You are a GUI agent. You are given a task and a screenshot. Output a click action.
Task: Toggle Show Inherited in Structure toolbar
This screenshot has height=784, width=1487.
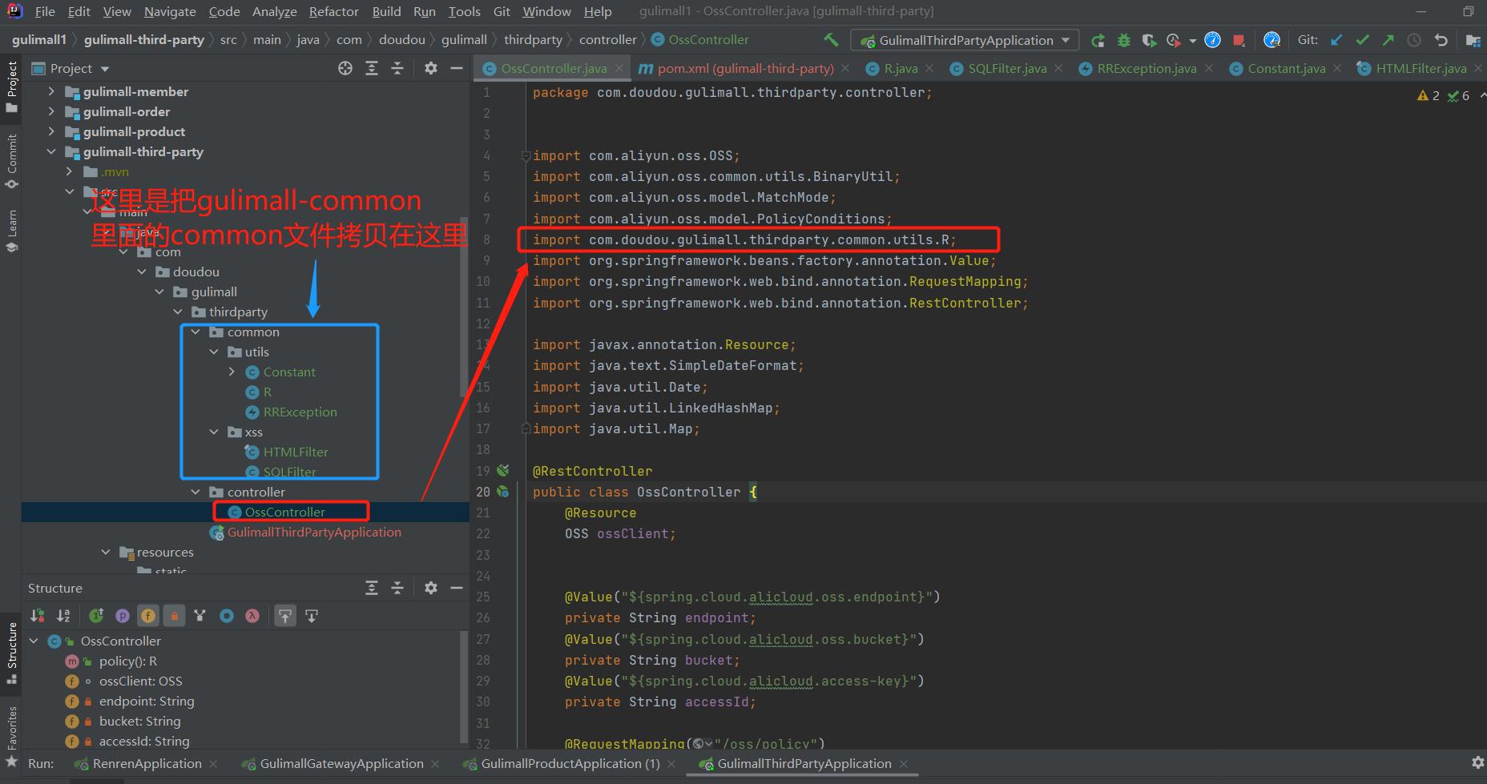click(x=96, y=616)
